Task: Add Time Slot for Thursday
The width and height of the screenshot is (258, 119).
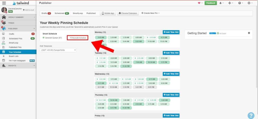Action: (x=171, y=95)
